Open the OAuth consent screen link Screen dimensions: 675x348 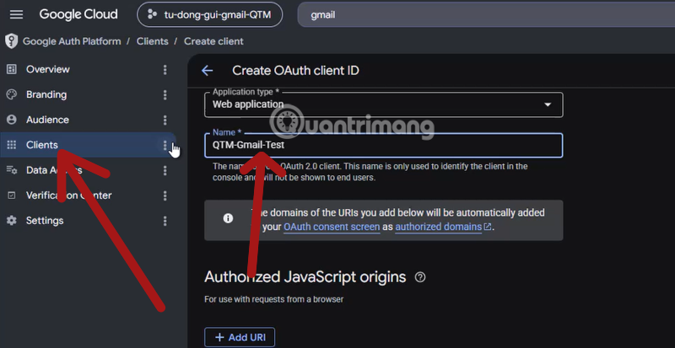pyautogui.click(x=332, y=227)
